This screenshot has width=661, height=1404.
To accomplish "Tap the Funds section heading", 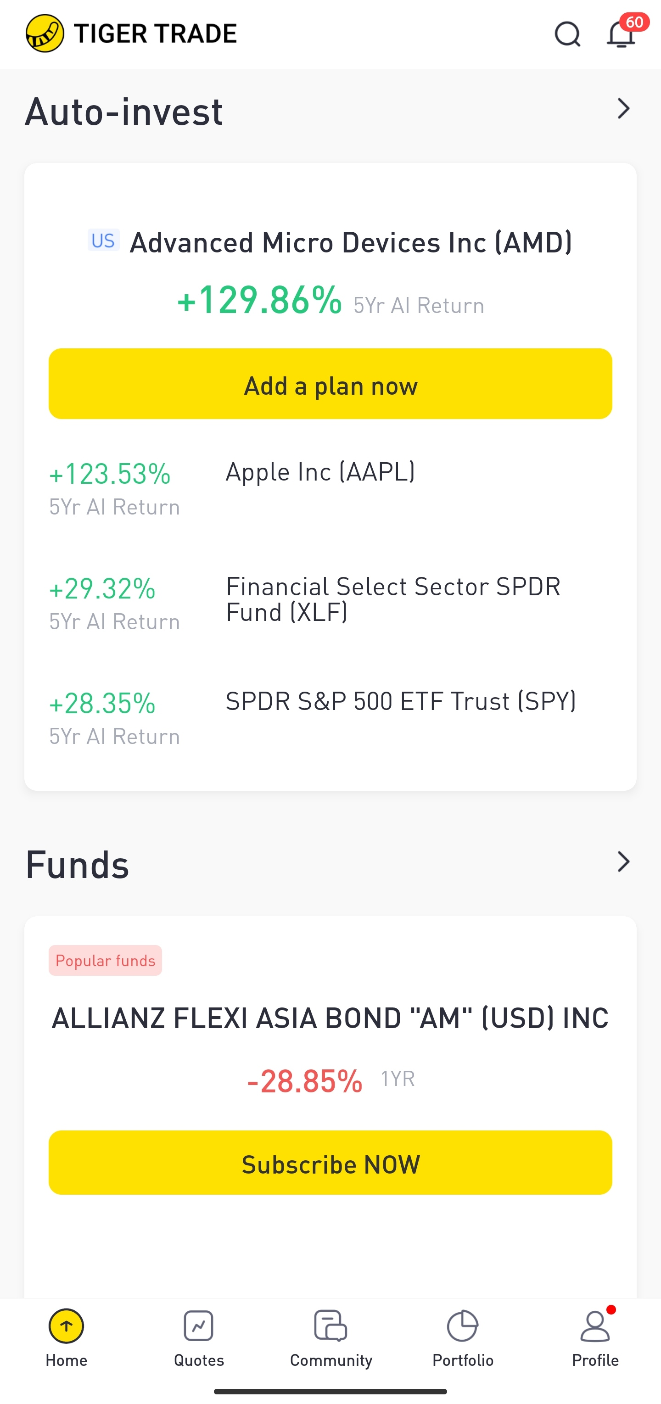I will point(78,865).
